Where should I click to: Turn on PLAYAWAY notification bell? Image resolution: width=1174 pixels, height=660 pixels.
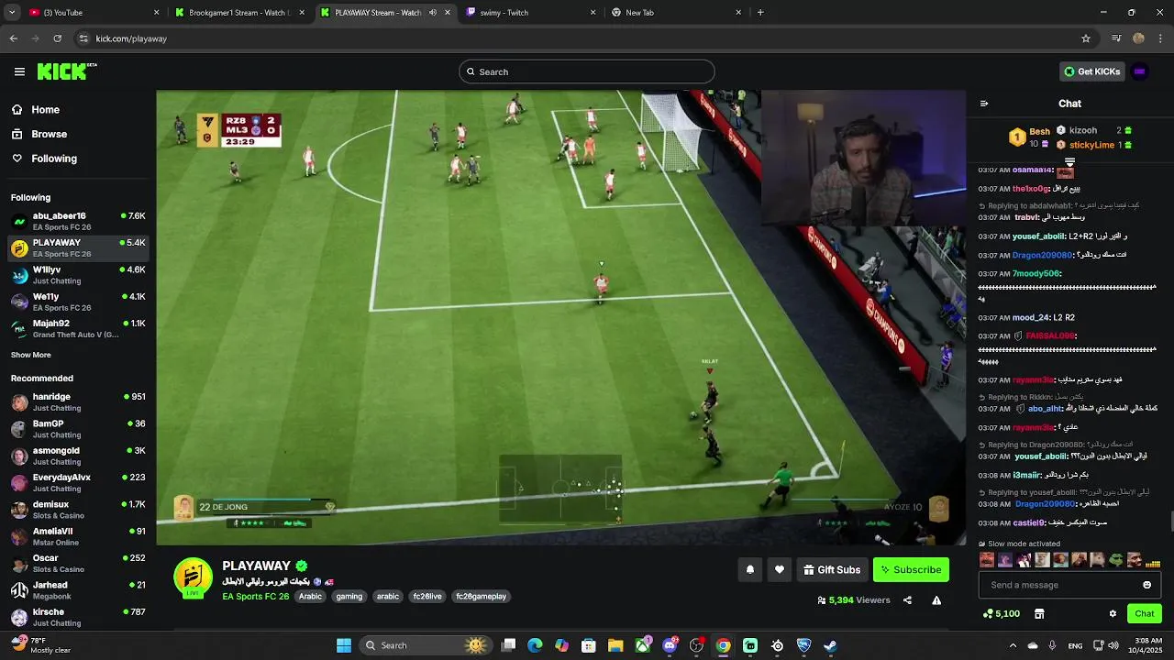coord(749,569)
